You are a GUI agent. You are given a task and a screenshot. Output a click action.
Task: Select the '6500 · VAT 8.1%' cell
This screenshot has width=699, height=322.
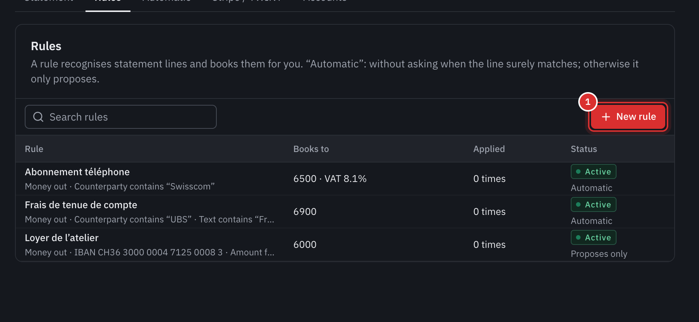pyautogui.click(x=330, y=179)
